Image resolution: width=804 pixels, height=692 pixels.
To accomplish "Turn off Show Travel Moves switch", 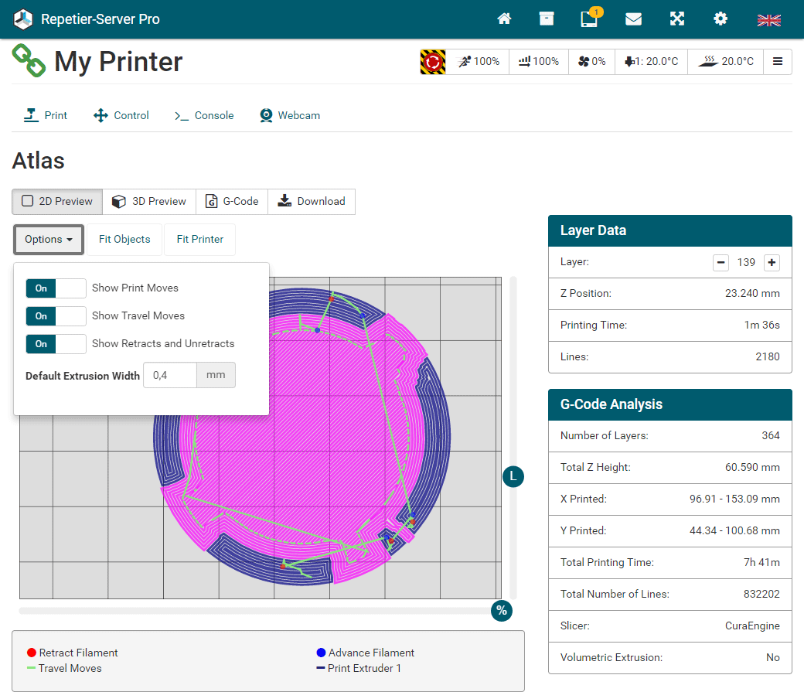I will [56, 316].
